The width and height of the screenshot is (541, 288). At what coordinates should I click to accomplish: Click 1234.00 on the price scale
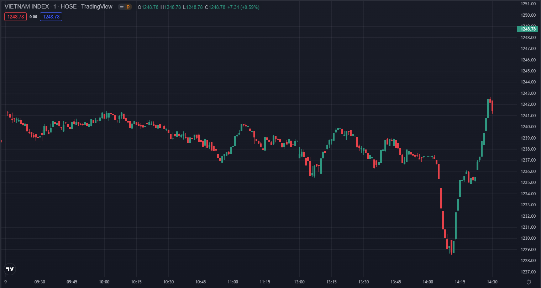point(528,194)
